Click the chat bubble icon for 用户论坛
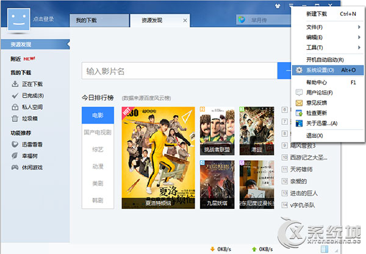The width and height of the screenshot is (366, 254). (299, 93)
